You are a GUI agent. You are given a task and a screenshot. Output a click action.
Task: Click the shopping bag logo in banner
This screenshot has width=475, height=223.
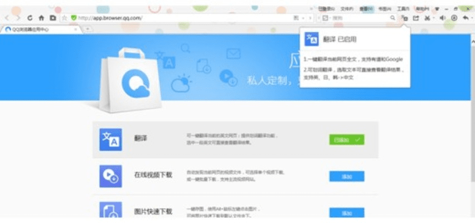[x=130, y=80]
